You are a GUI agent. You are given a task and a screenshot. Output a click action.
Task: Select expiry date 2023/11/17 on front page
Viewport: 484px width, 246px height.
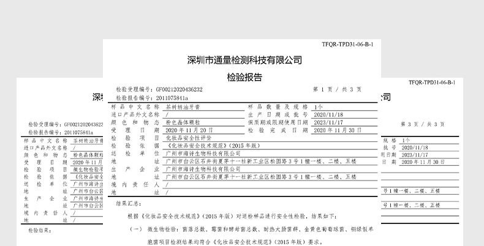(x=328, y=122)
